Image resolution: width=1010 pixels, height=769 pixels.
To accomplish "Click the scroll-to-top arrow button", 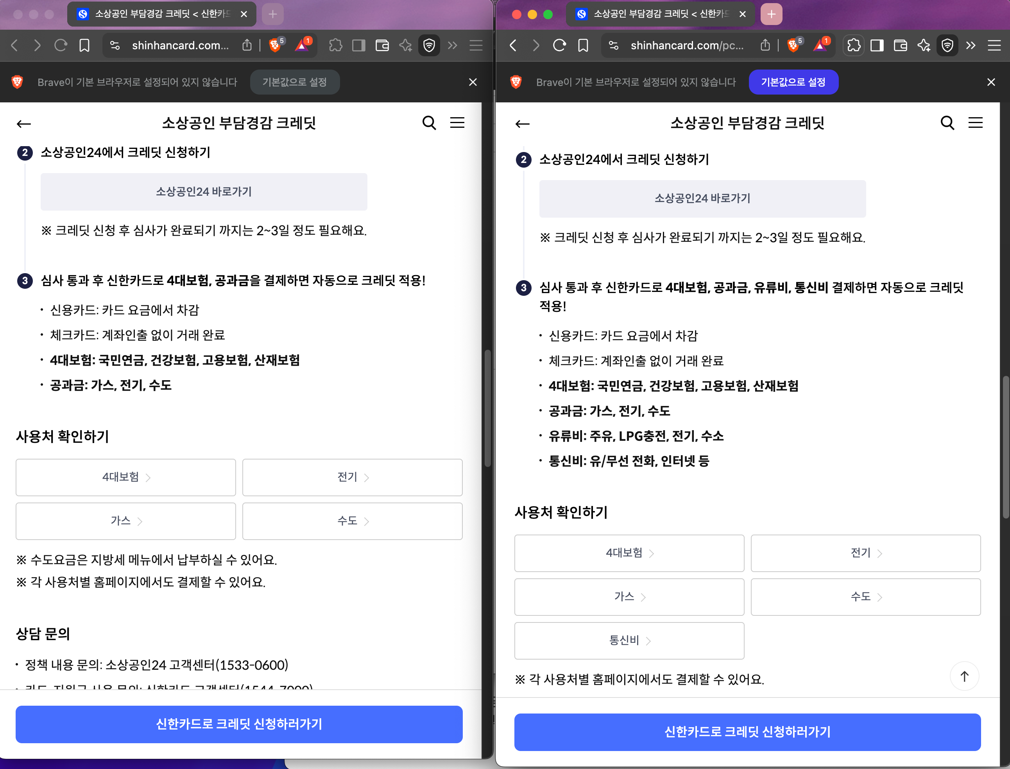I will 964,676.
